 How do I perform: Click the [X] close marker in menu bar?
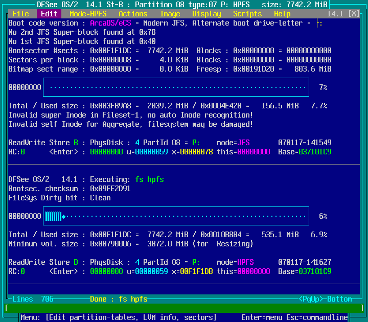point(353,14)
